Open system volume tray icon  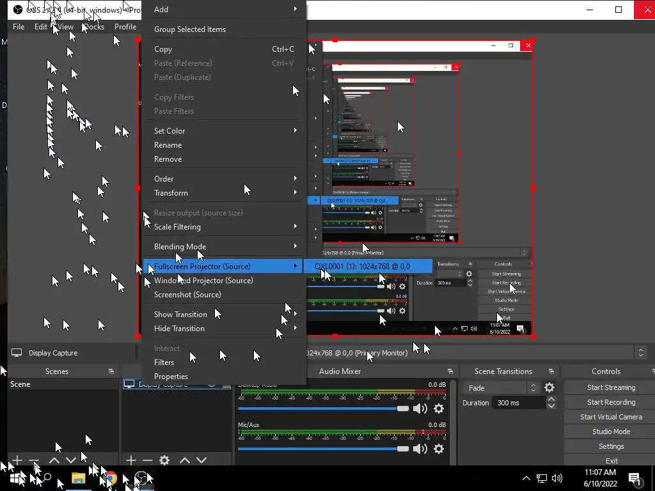[x=557, y=478]
